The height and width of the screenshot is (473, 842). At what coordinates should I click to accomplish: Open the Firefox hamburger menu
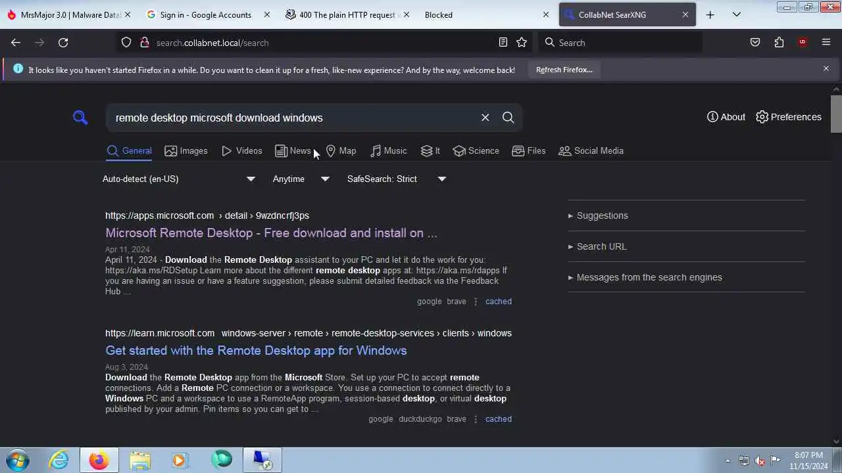coord(826,43)
